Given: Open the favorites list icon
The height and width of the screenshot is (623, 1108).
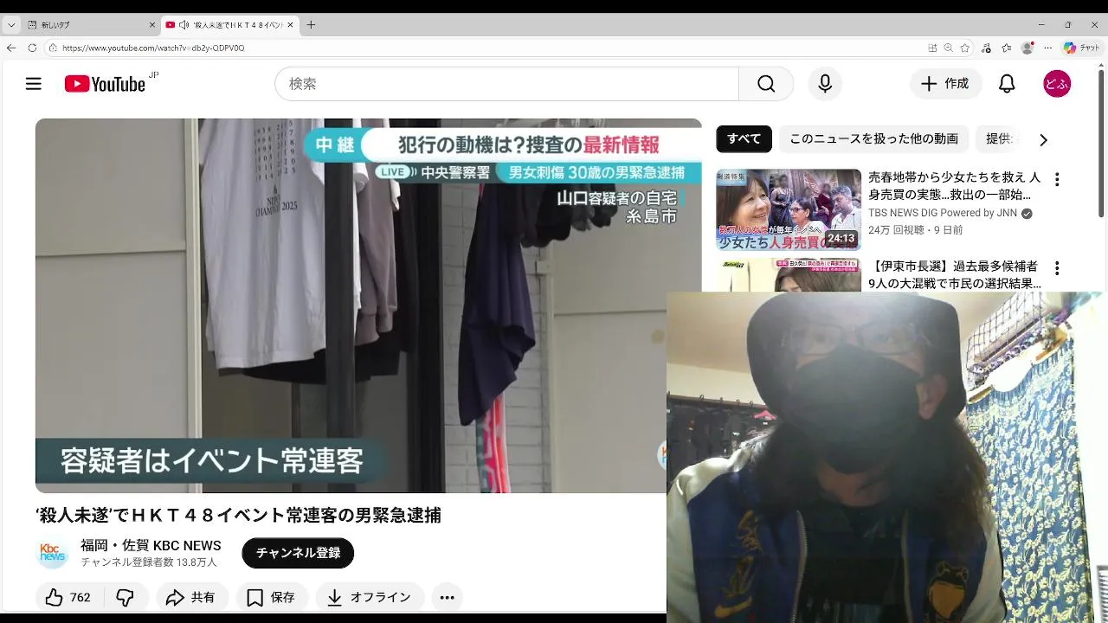Looking at the screenshot, I should pos(1007,48).
